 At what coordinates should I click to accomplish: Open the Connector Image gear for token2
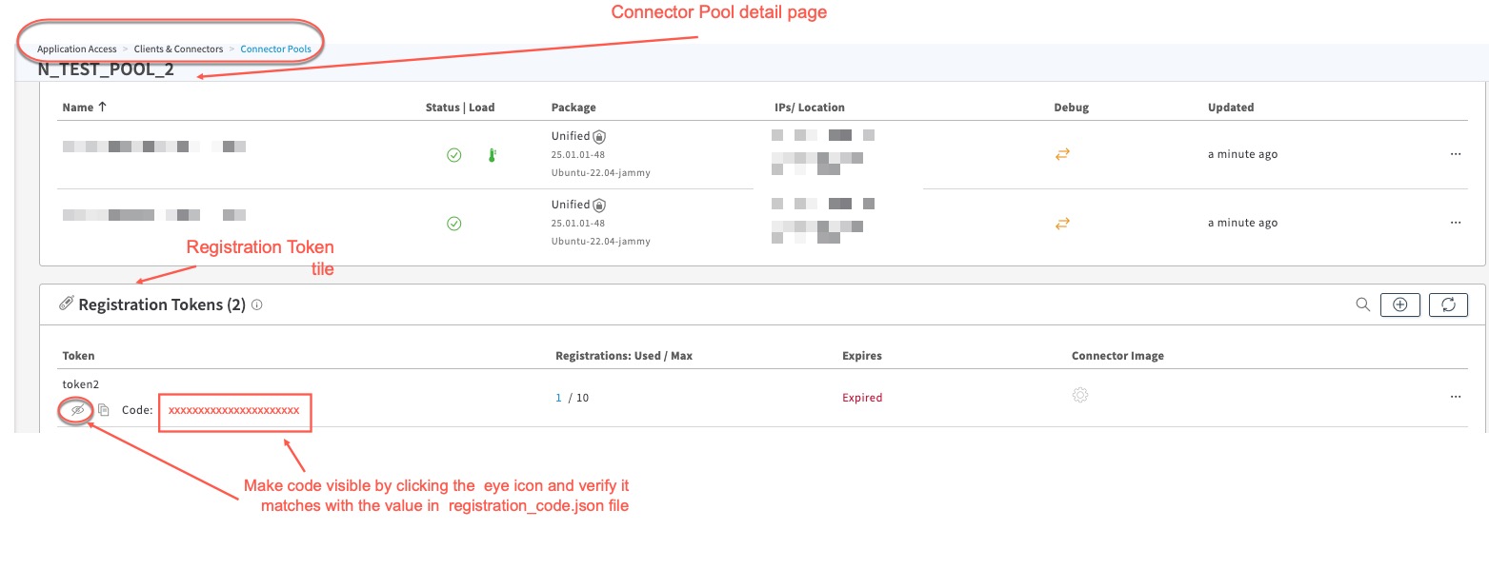point(1080,395)
